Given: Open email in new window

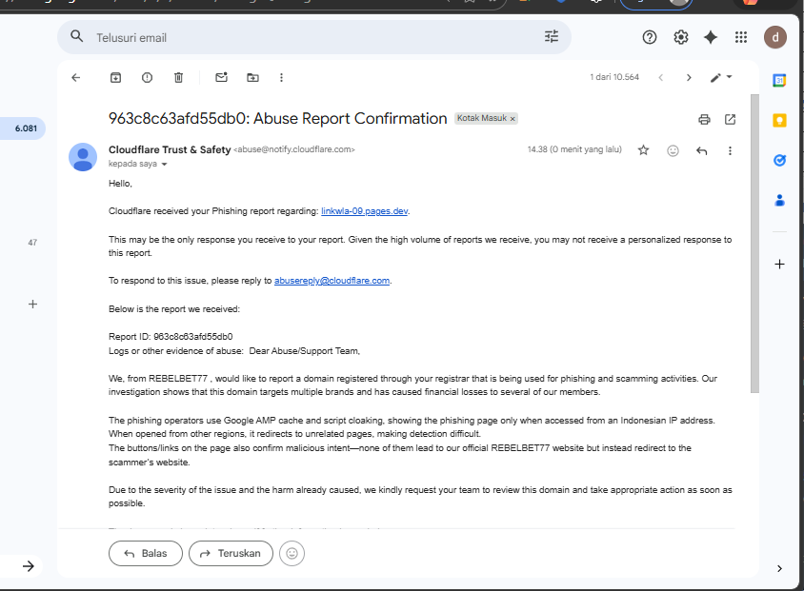Looking at the screenshot, I should pos(730,119).
